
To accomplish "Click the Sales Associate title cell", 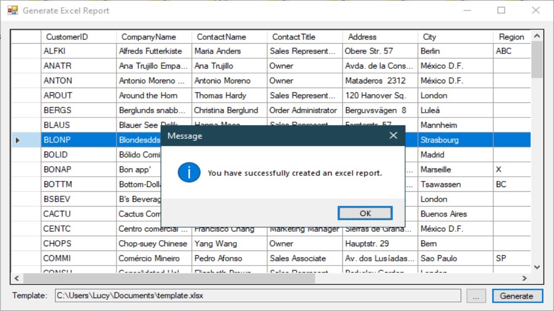I will pos(304,258).
